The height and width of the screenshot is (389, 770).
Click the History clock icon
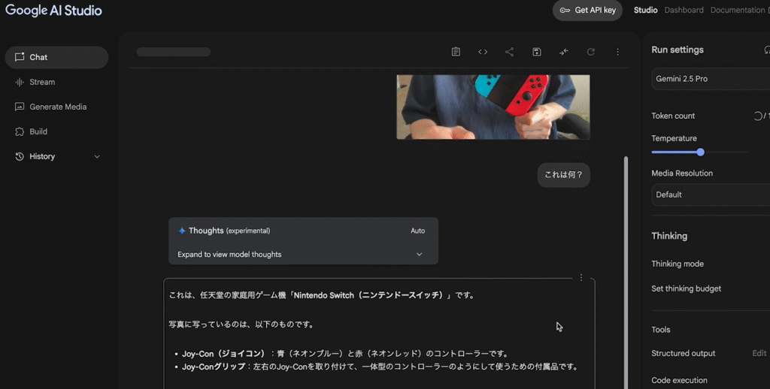pyautogui.click(x=20, y=156)
